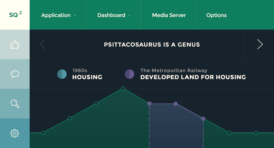Toggle the HOUSING series legend label
274x148 pixels.
coord(87,77)
